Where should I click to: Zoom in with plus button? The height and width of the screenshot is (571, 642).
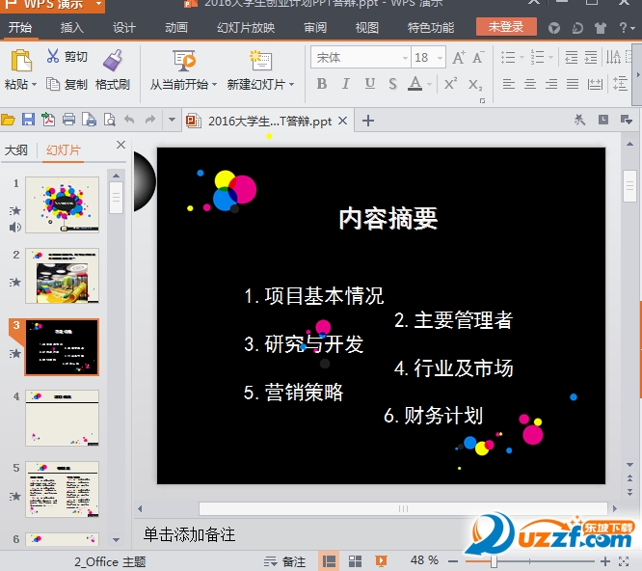(605, 561)
